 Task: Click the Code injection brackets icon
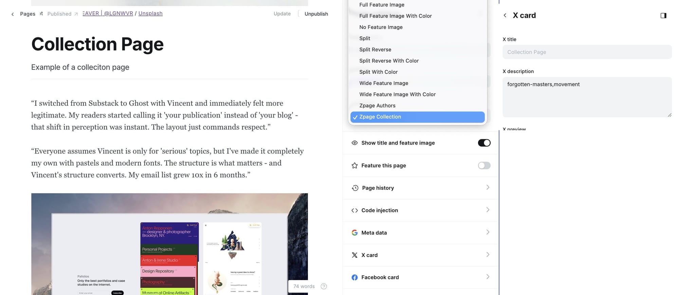click(354, 210)
